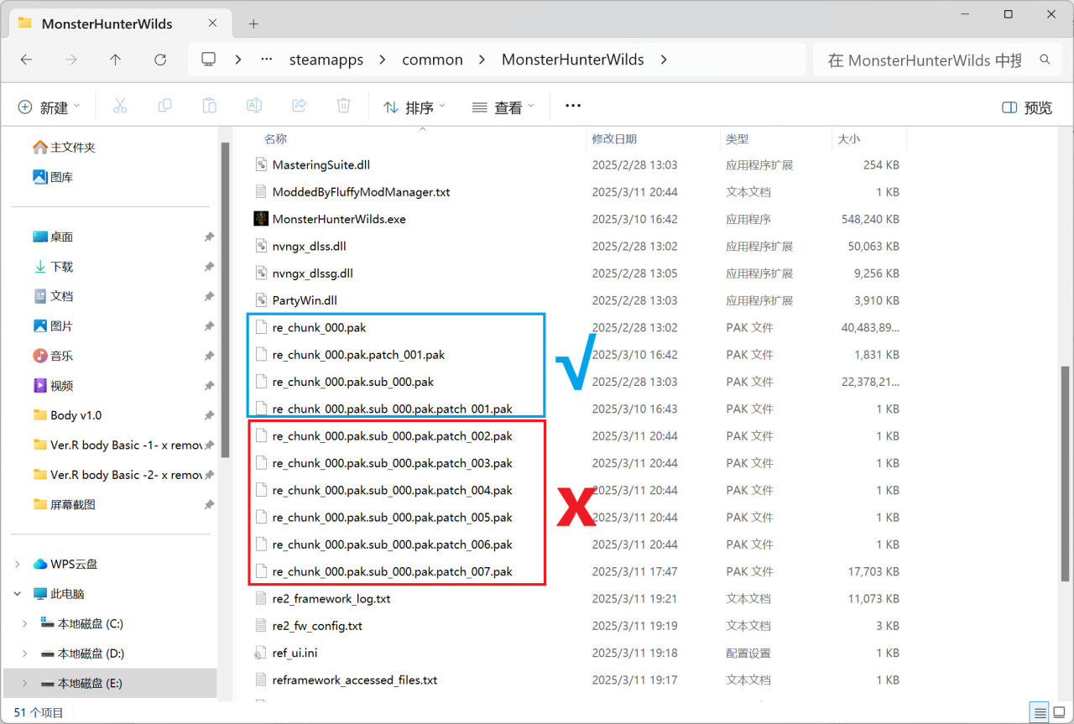The width and height of the screenshot is (1074, 724).
Task: Navigate up using the up-arrow icon
Action: coord(116,60)
